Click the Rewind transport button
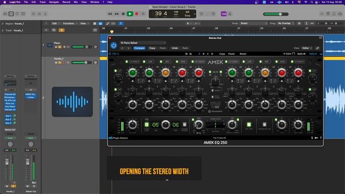The height and width of the screenshot is (194, 345). pos(110,14)
